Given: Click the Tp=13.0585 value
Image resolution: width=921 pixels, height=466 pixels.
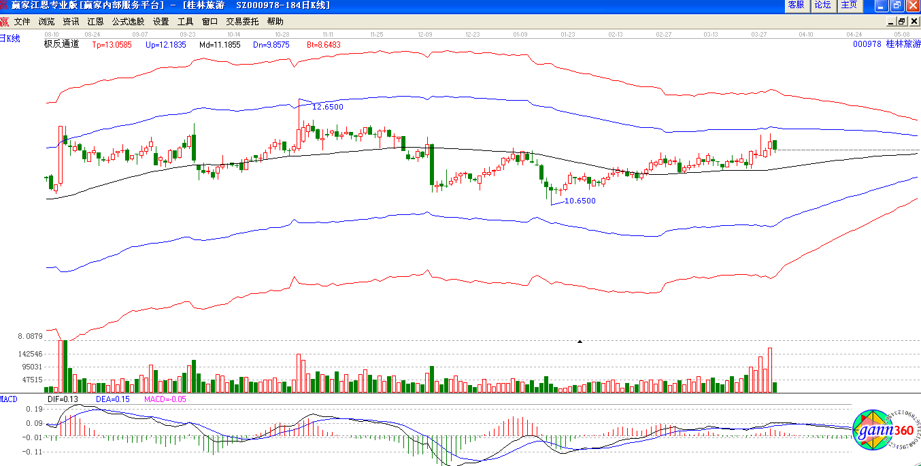Looking at the screenshot, I should [112, 45].
